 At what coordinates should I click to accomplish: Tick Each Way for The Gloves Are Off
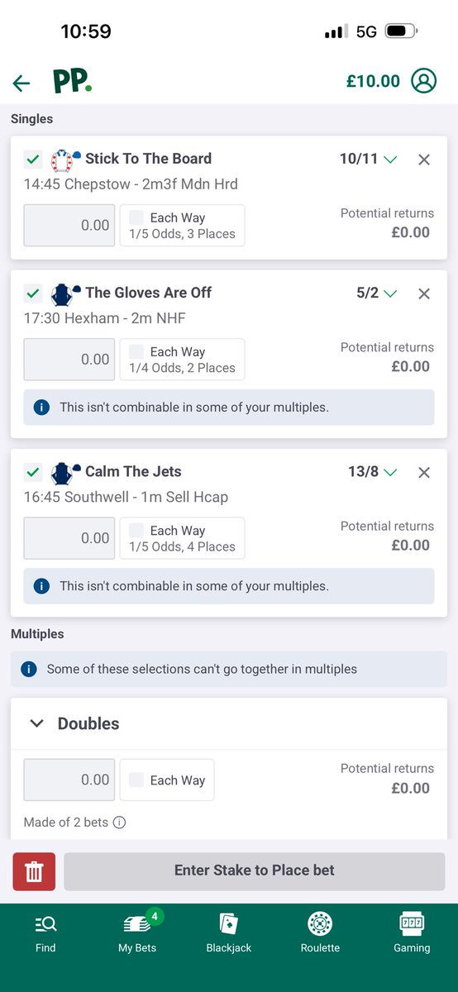click(x=136, y=352)
